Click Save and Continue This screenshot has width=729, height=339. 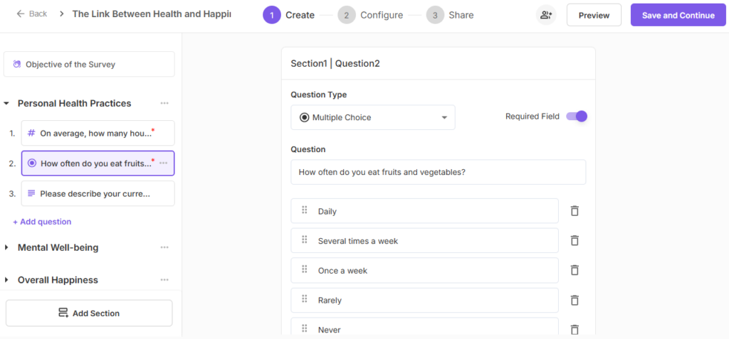coord(677,15)
